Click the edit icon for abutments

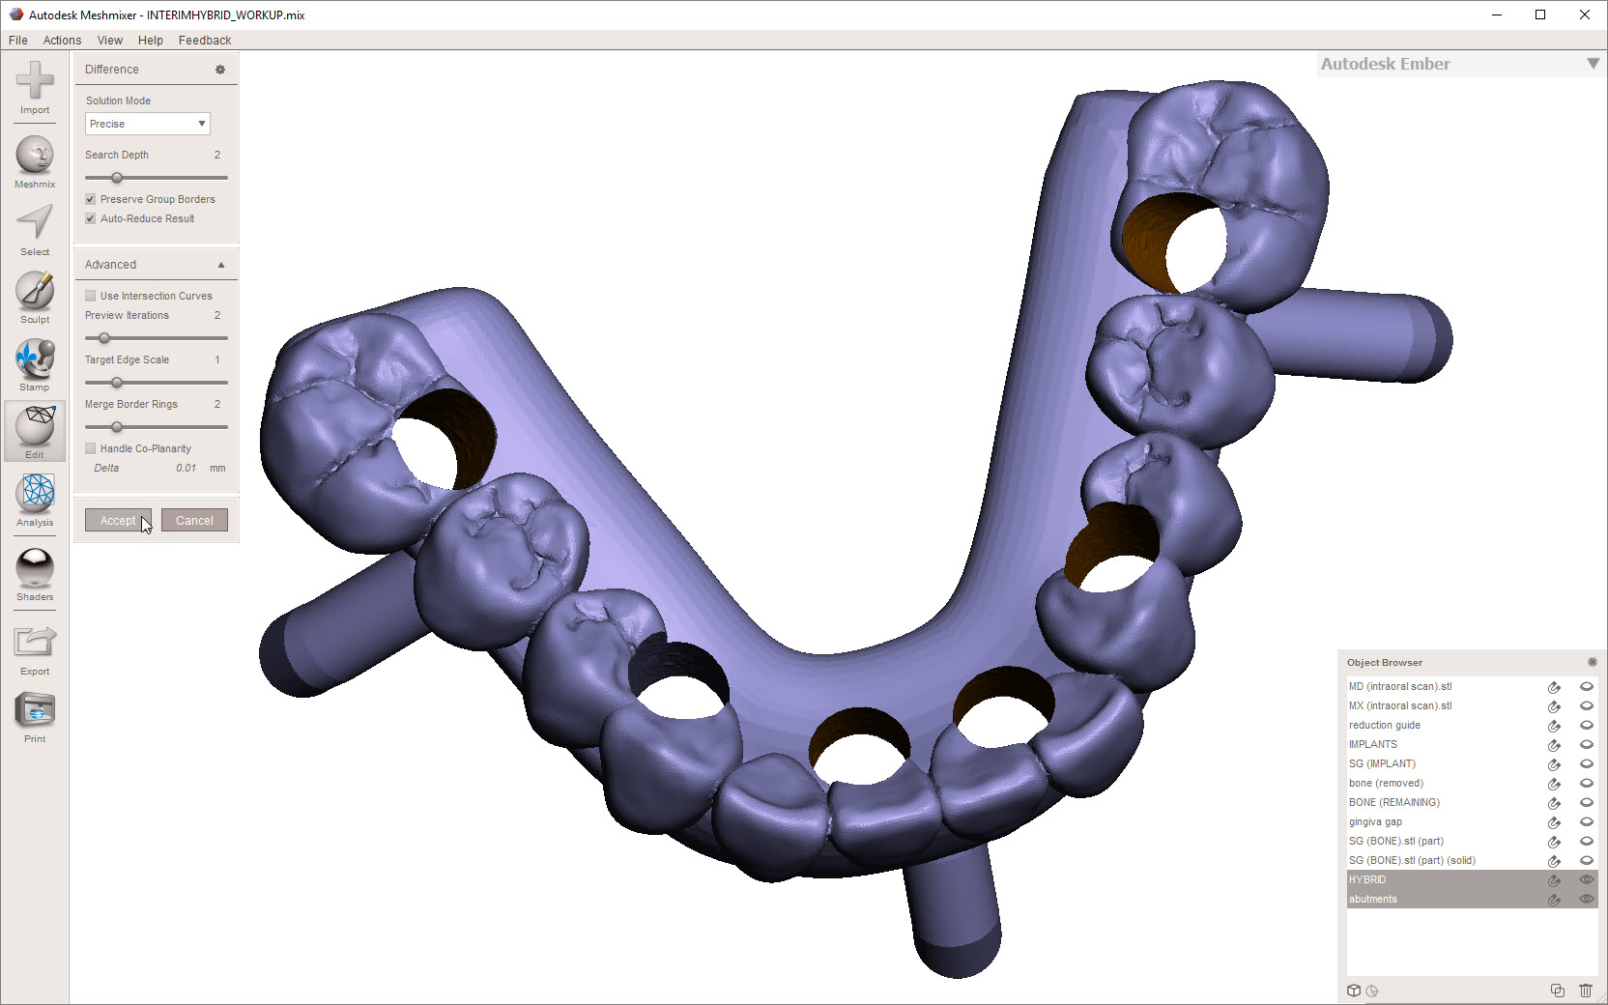(x=1554, y=900)
